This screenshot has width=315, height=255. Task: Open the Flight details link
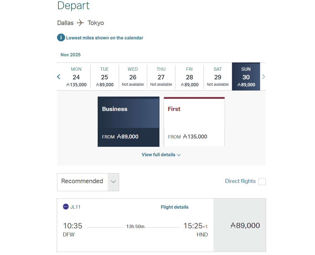(x=174, y=207)
